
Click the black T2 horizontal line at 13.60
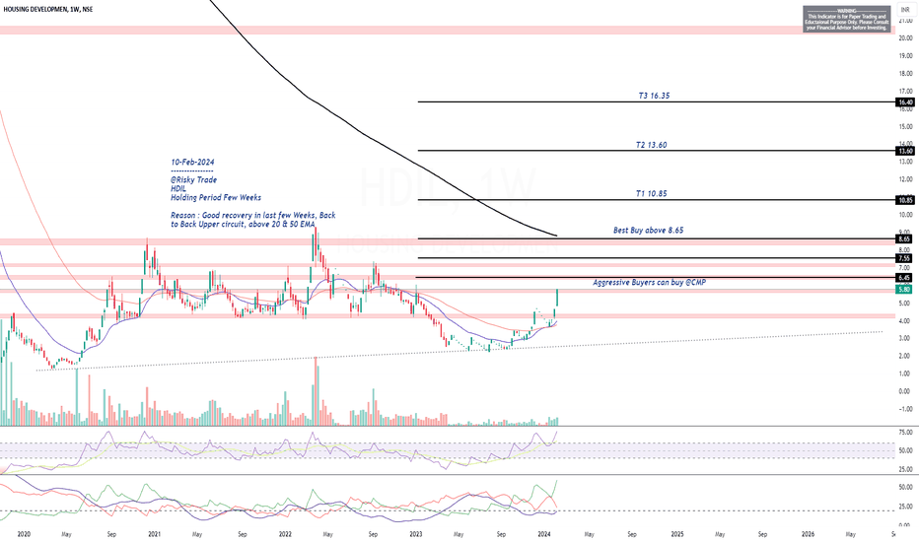(x=657, y=151)
